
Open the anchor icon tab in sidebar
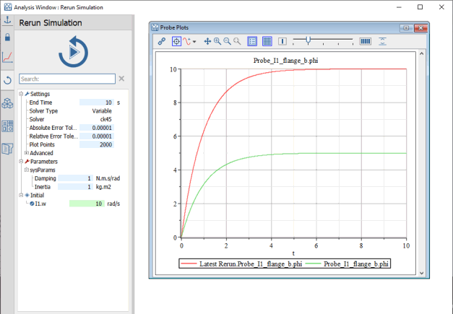[x=7, y=19]
